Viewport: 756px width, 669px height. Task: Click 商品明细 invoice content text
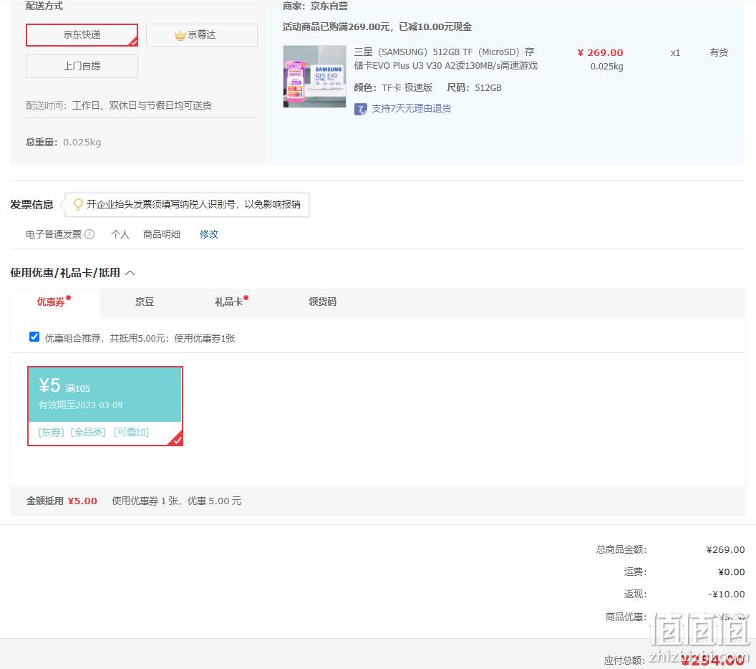[162, 234]
